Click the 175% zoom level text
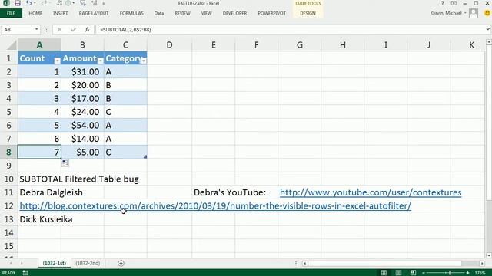Screen dimensions: 492x276 480,273
